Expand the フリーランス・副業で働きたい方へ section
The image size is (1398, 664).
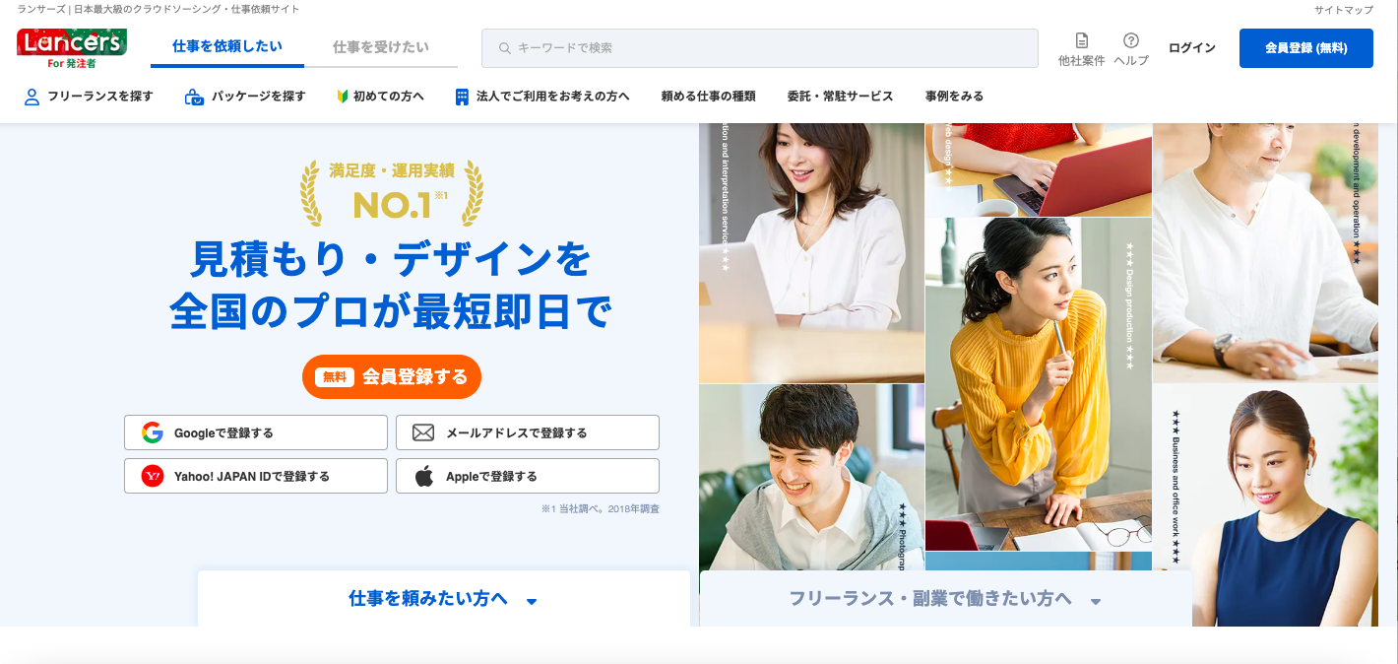pyautogui.click(x=945, y=598)
